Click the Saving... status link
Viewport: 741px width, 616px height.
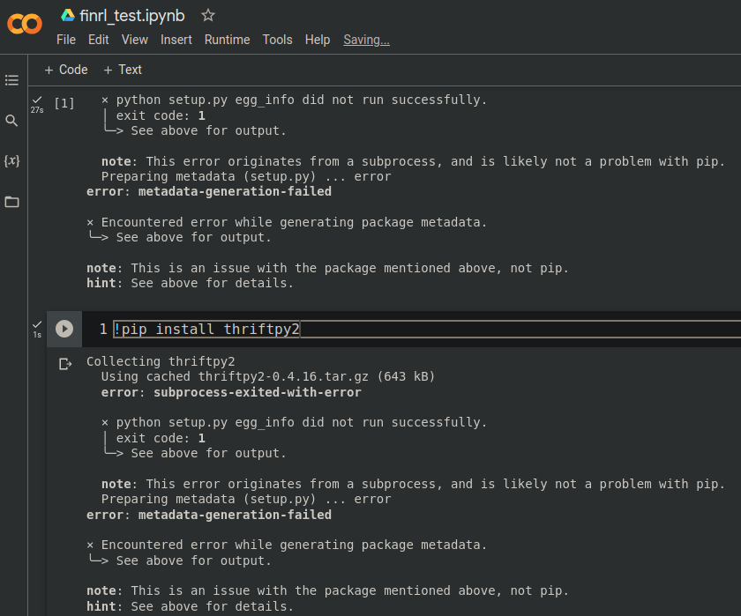pos(366,40)
